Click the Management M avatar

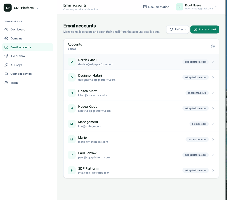[x=71, y=124]
